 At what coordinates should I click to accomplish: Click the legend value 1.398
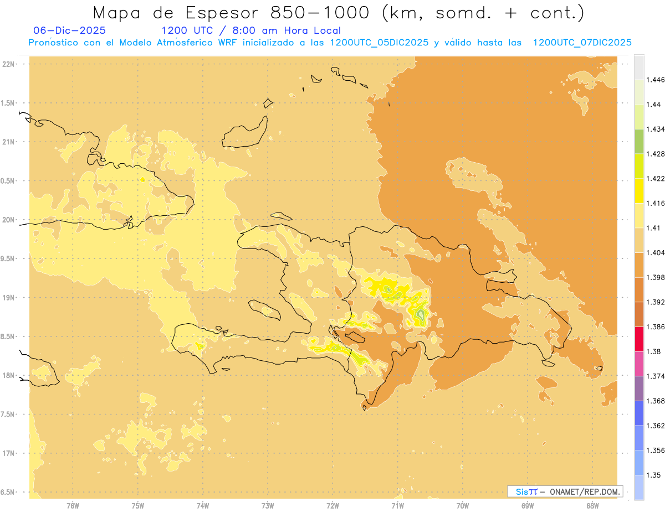tap(656, 277)
